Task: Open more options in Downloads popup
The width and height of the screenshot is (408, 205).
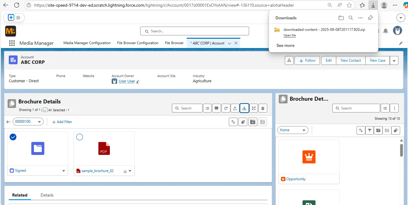Action: pos(360,18)
